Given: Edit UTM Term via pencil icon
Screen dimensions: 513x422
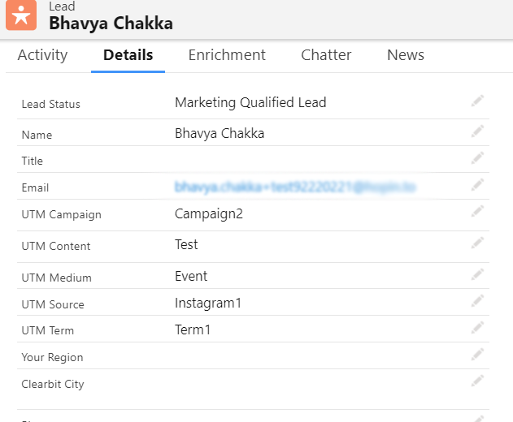Looking at the screenshot, I should coord(477,328).
